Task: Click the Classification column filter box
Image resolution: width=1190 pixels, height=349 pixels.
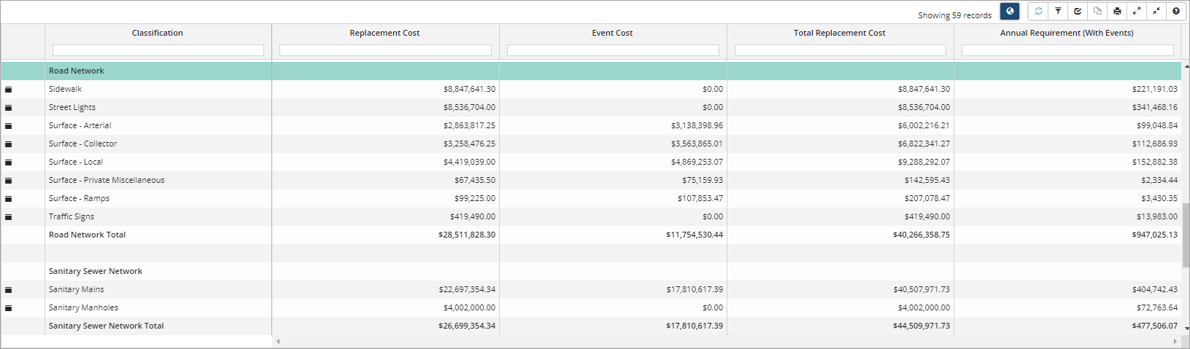Action: 158,50
